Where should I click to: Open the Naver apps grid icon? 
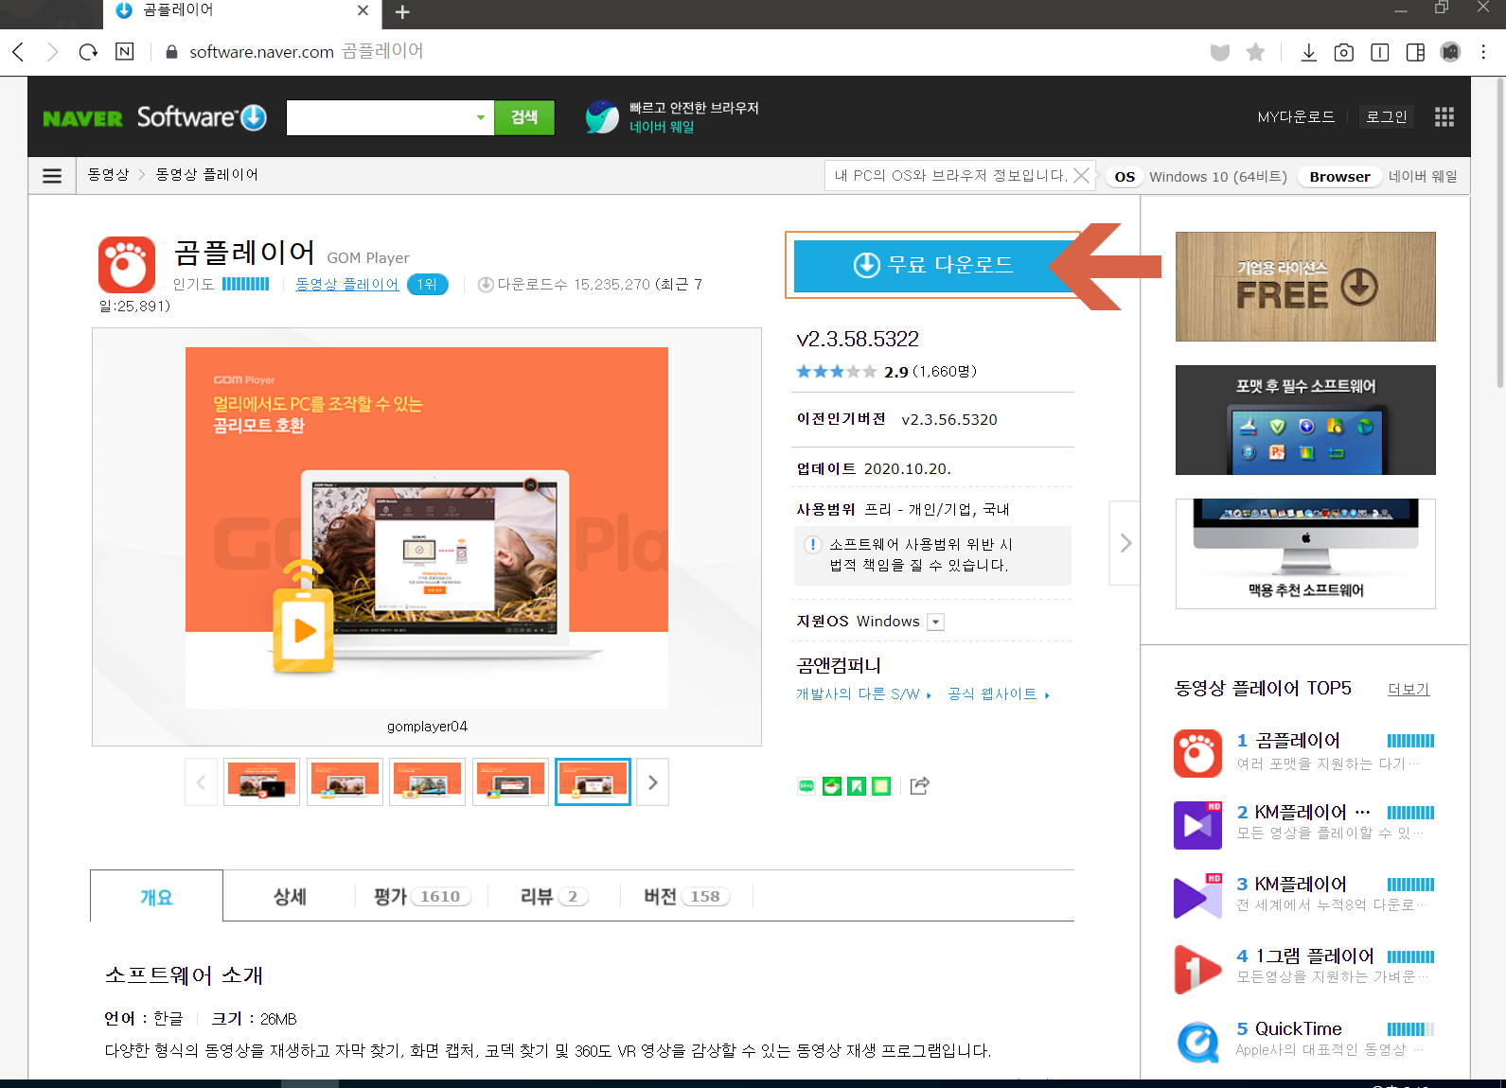(x=1444, y=116)
